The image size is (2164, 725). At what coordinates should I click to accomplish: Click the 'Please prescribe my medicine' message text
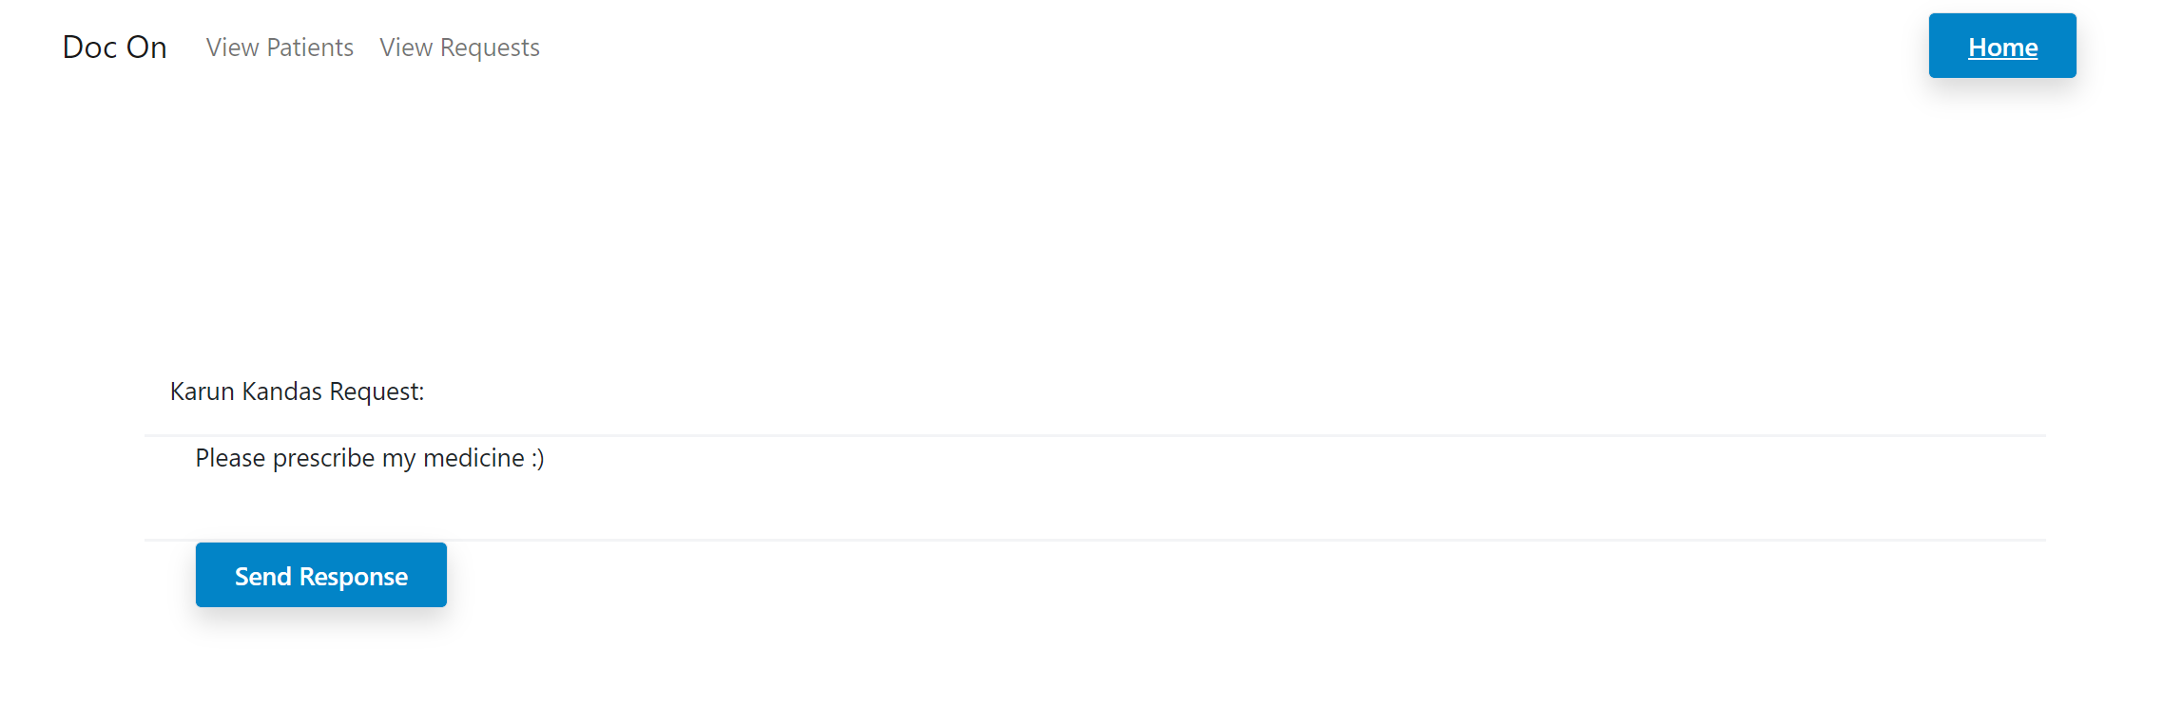370,458
